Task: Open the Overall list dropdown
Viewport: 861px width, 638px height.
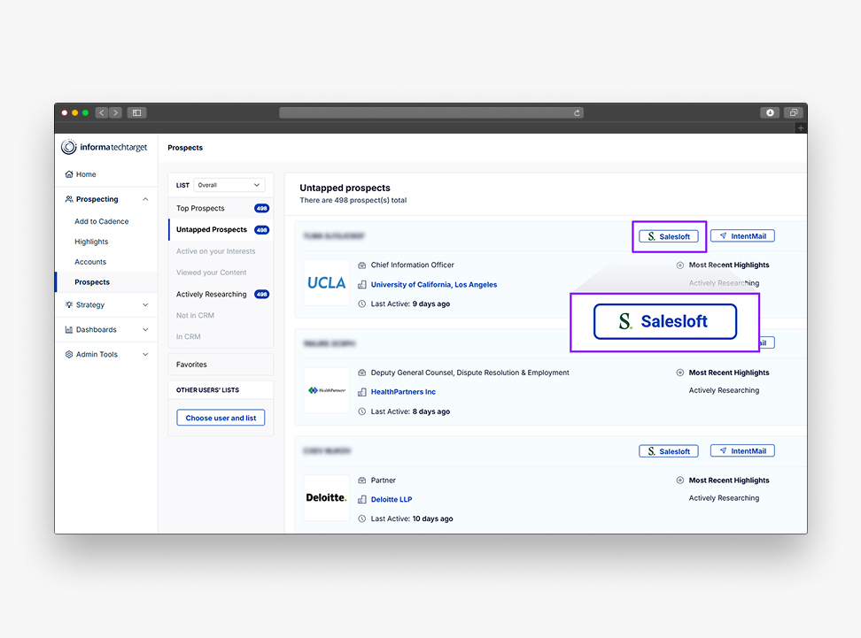Action: pyautogui.click(x=229, y=185)
